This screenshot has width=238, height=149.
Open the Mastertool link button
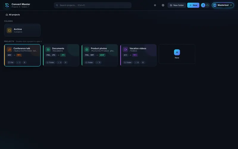(x=223, y=5)
